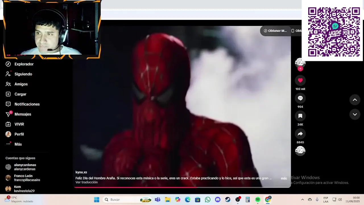364x205 pixels.
Task: Open creator avatar above the like button
Action: pyautogui.click(x=300, y=63)
